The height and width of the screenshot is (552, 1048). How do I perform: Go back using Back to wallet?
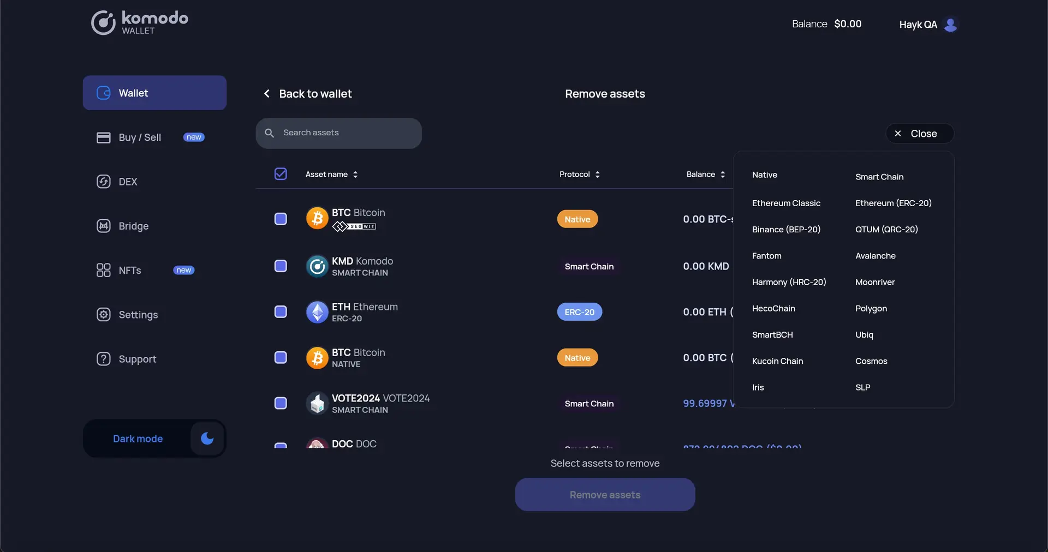click(x=307, y=93)
